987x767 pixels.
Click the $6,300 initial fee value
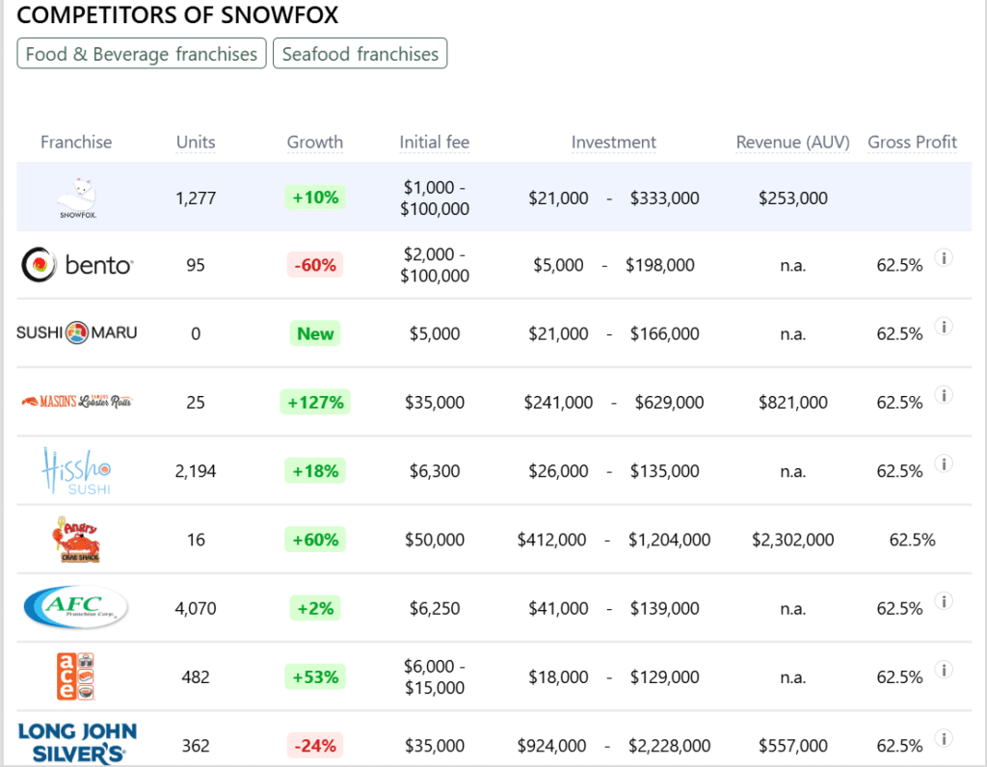click(435, 470)
